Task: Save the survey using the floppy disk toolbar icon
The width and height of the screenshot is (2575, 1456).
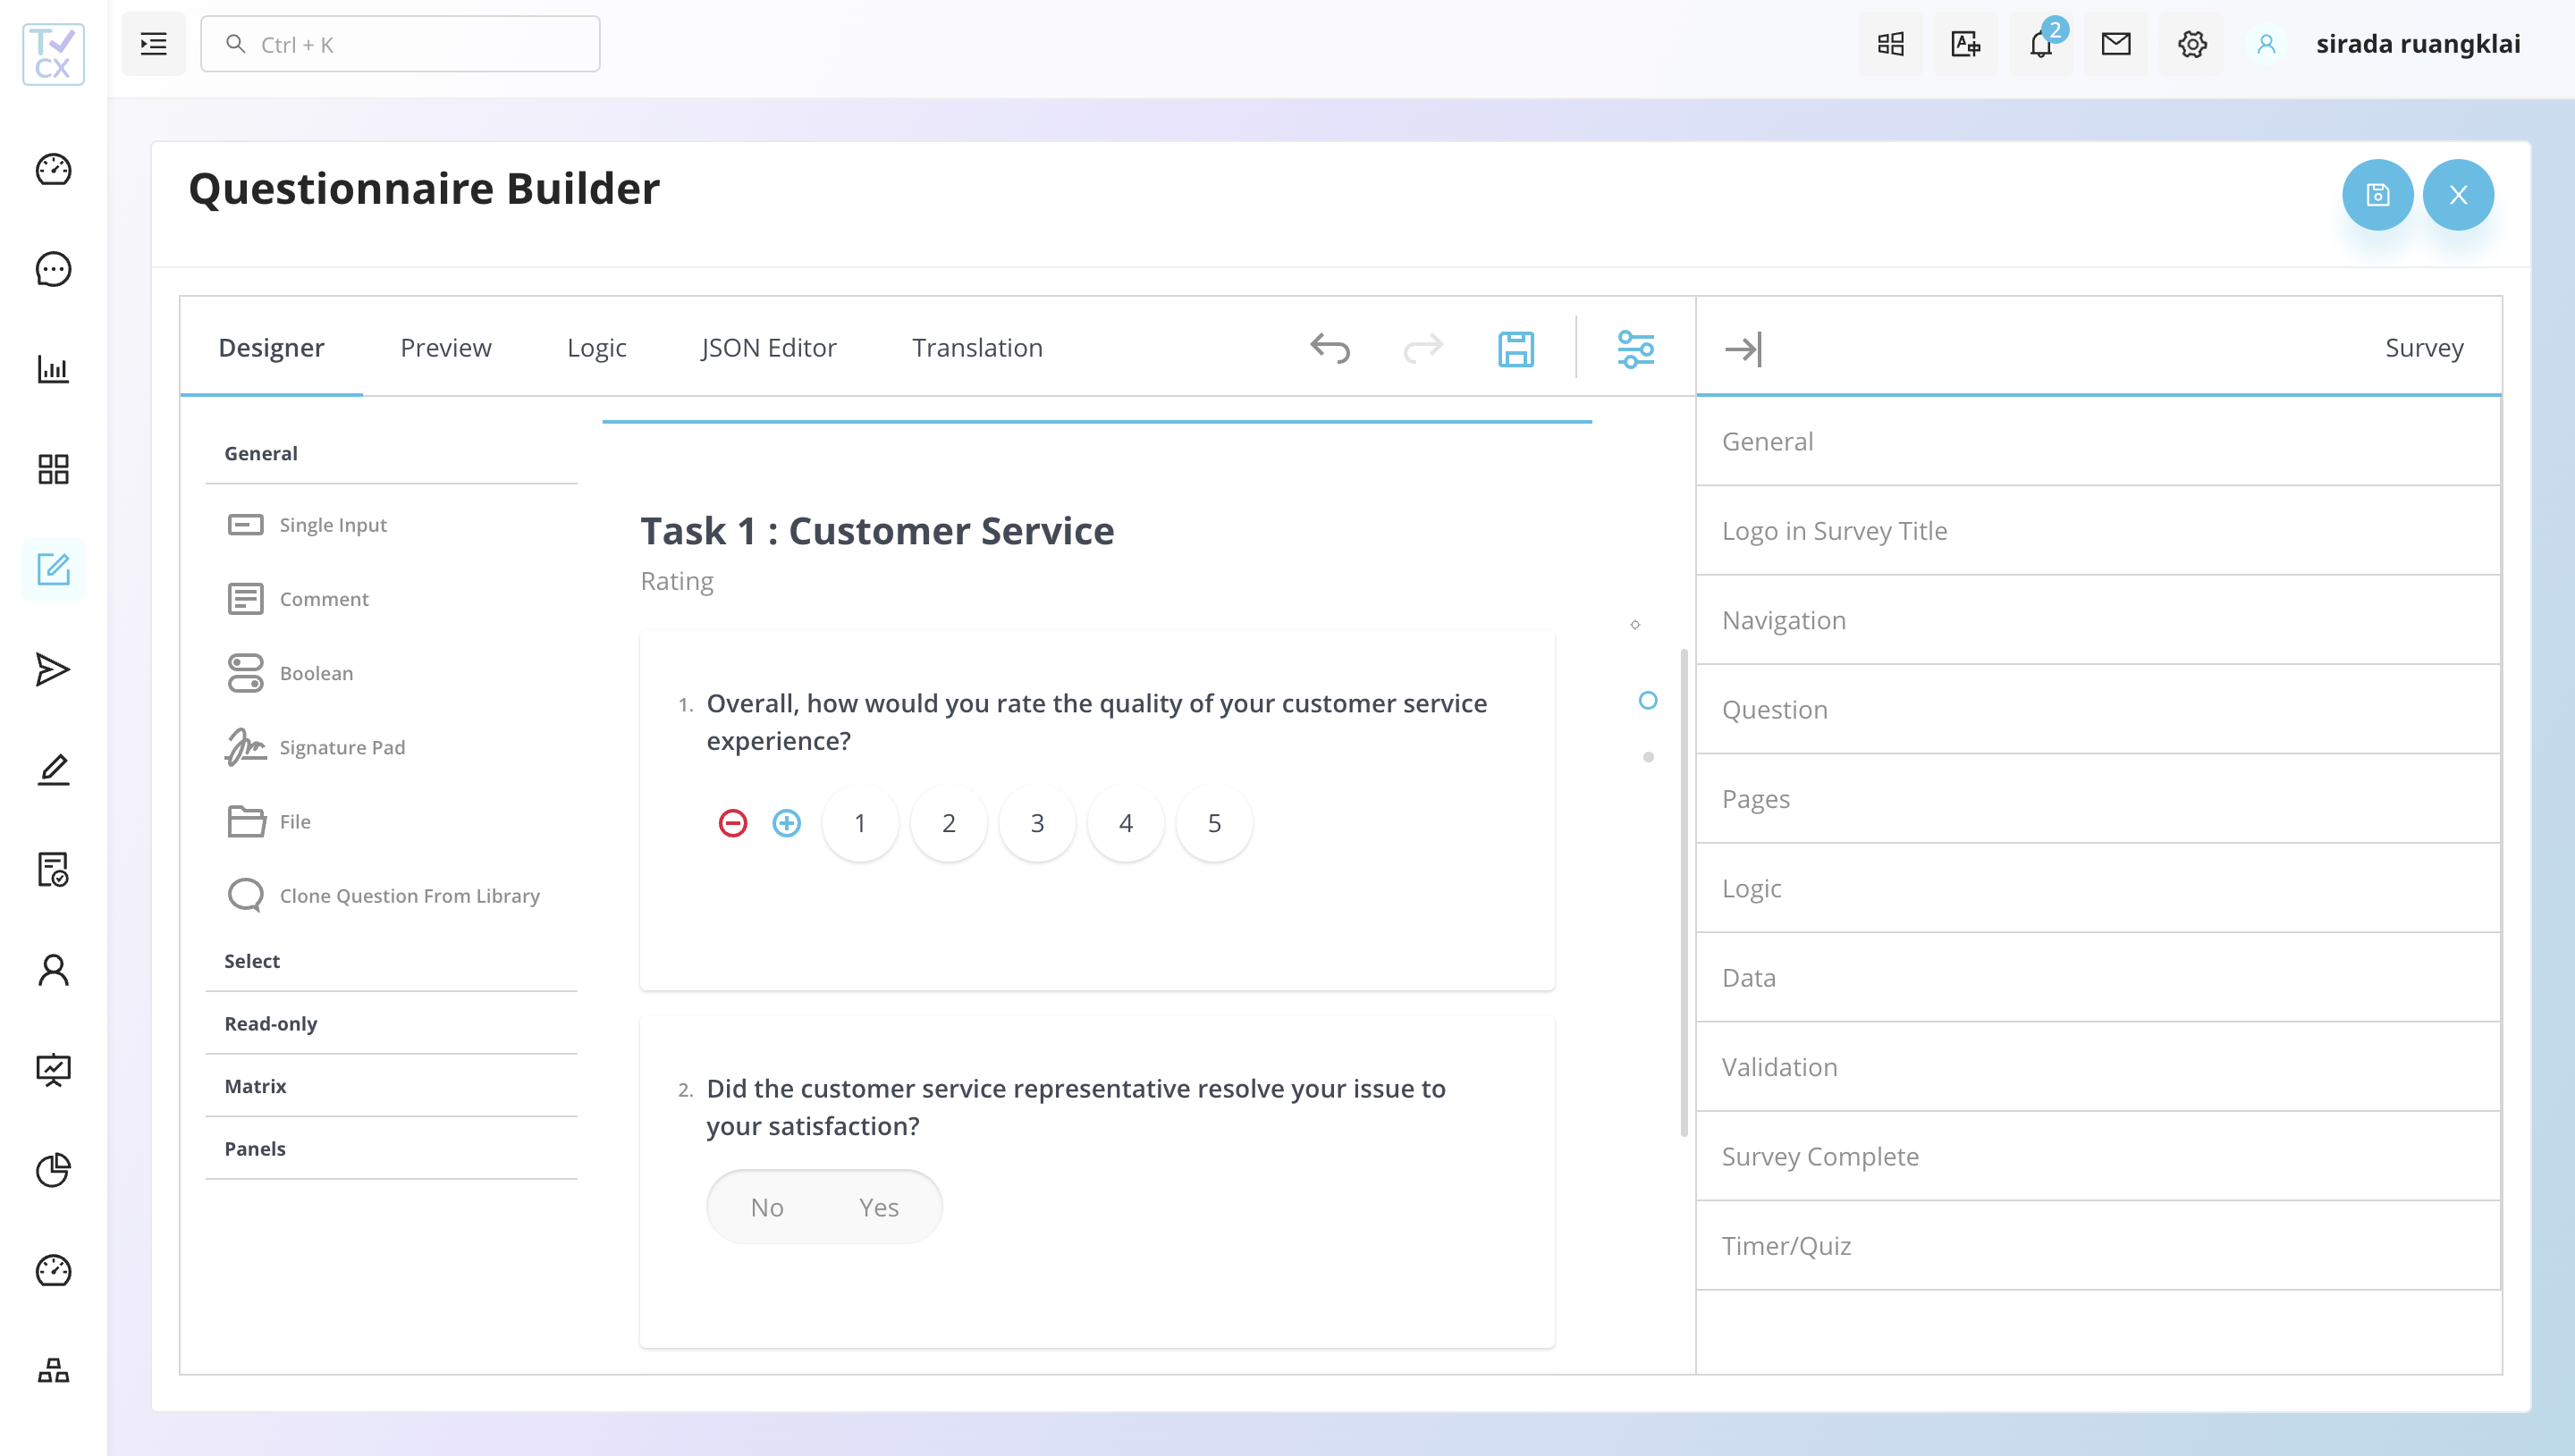Action: 1516,348
